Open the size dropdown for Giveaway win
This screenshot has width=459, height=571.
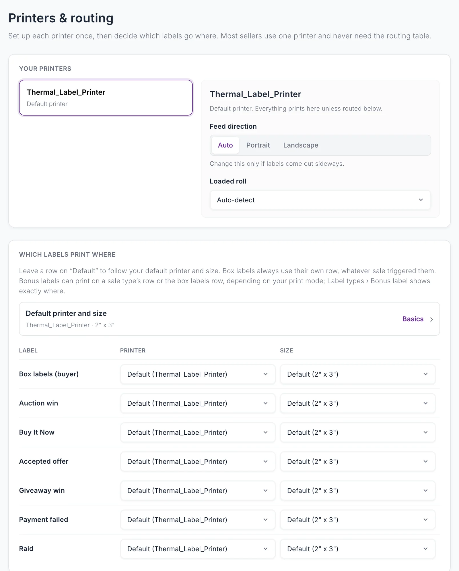358,491
